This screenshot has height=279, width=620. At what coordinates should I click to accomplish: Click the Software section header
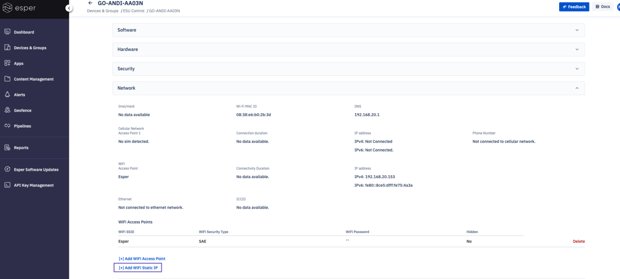click(x=349, y=30)
